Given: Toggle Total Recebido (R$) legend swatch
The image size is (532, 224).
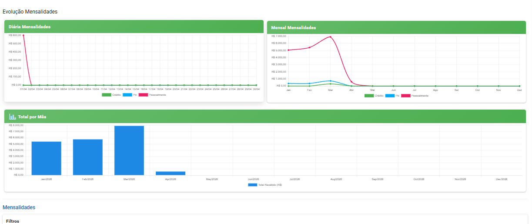Looking at the screenshot, I should click(252, 185).
